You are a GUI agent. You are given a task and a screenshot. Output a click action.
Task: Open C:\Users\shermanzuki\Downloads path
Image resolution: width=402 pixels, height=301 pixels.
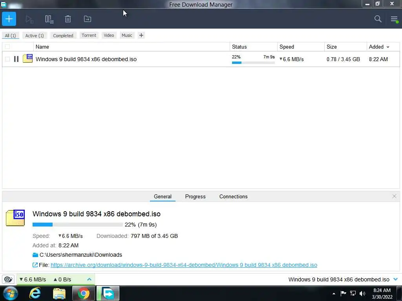[81, 255]
